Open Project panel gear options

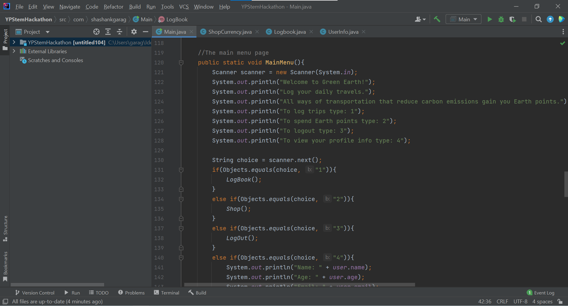(x=134, y=32)
